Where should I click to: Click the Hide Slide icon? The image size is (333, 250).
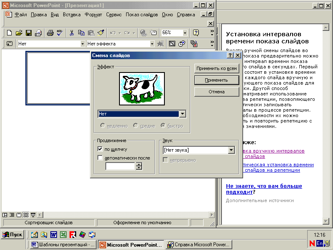pos(172,44)
